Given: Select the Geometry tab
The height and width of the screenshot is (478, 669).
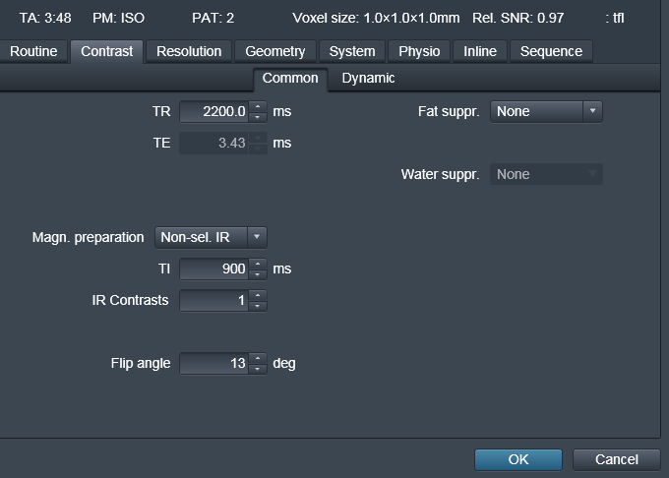Looking at the screenshot, I should click(x=275, y=51).
